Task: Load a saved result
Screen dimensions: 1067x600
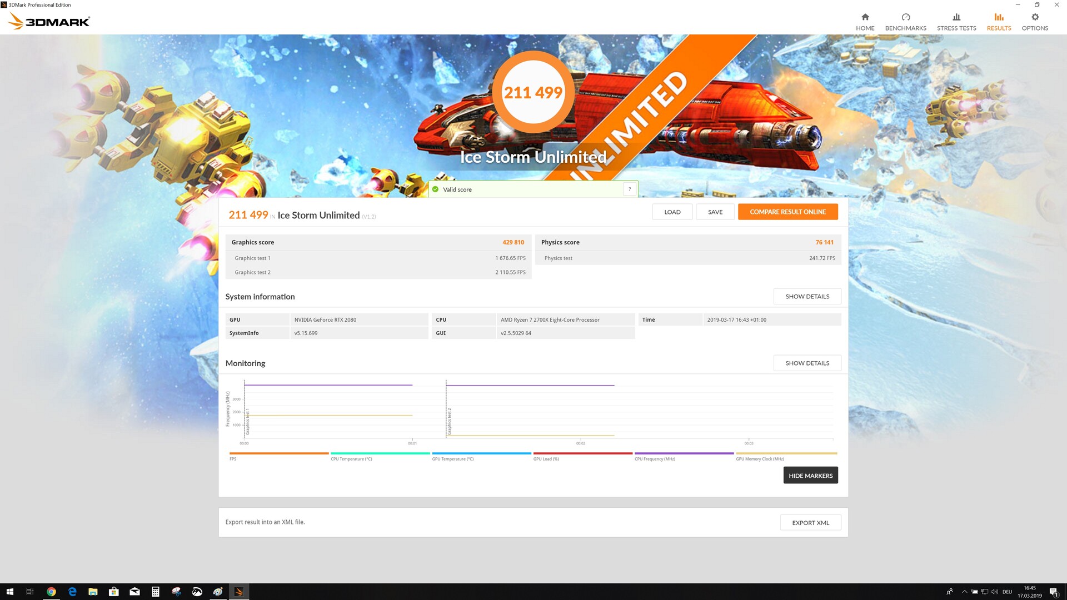Action: coord(672,212)
